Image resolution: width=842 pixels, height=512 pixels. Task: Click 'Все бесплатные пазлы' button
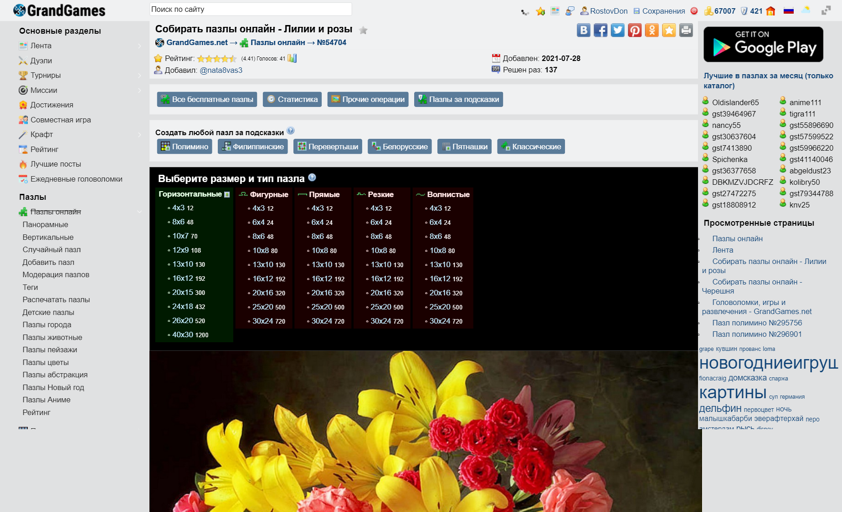tap(207, 99)
